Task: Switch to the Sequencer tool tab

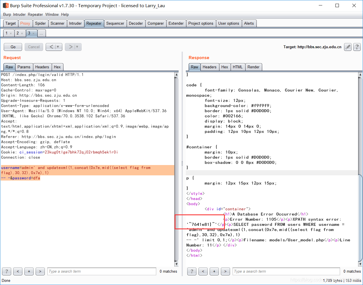Action: [115, 24]
